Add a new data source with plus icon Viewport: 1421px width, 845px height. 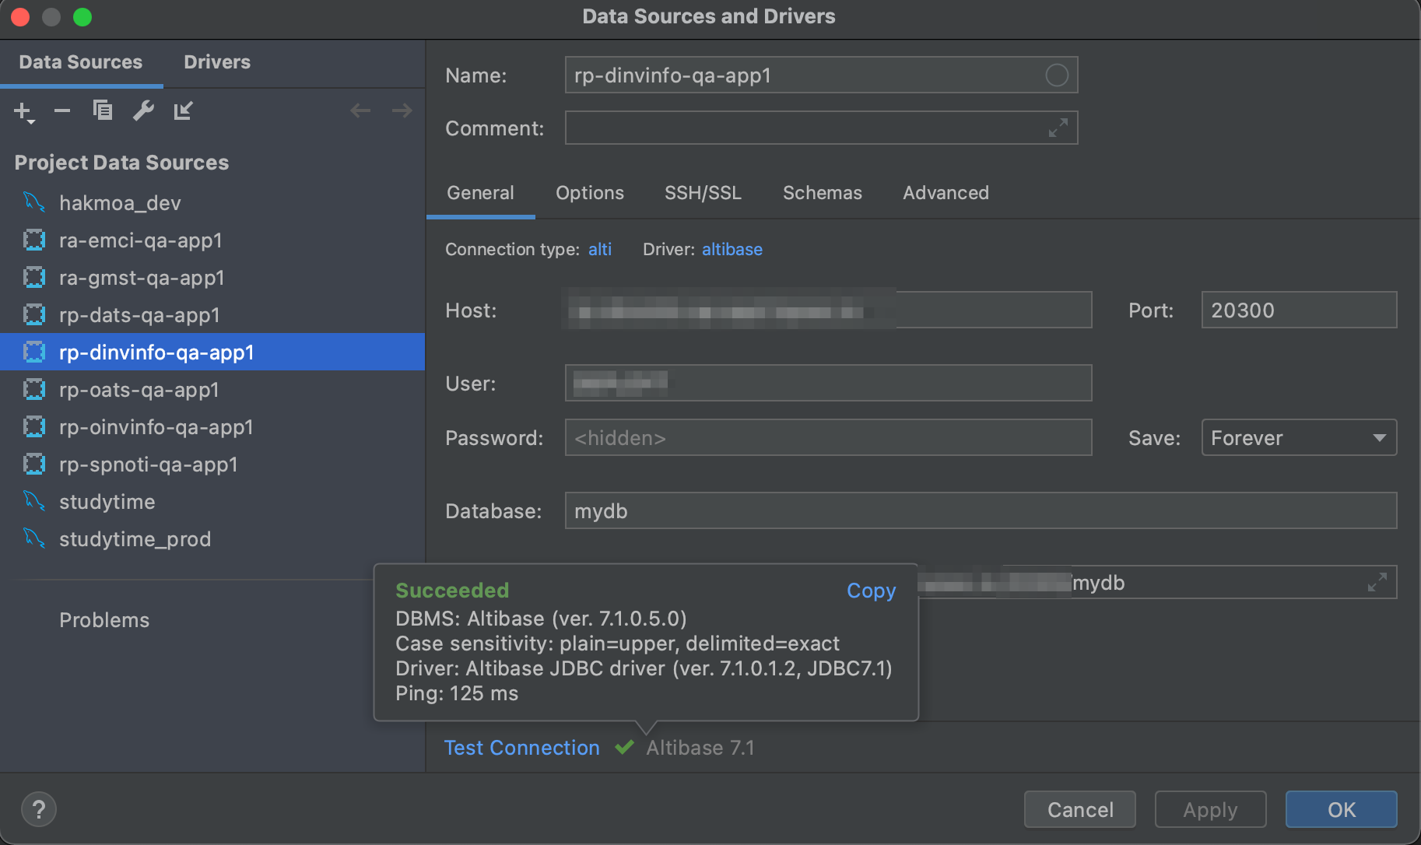click(24, 111)
